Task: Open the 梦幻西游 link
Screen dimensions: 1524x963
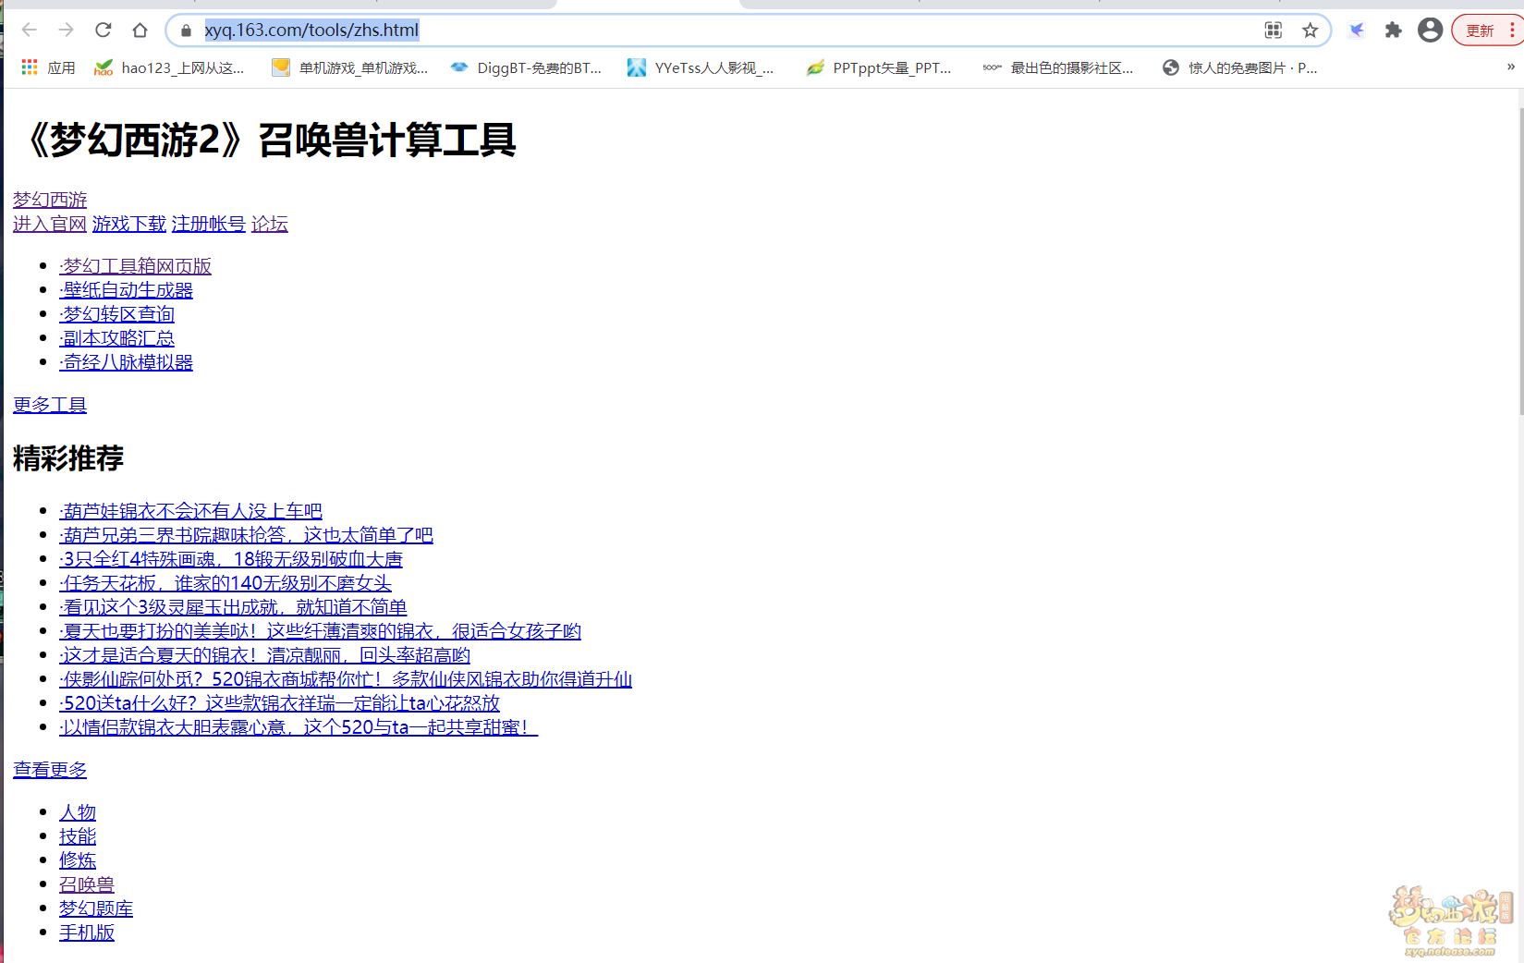Action: pos(50,200)
